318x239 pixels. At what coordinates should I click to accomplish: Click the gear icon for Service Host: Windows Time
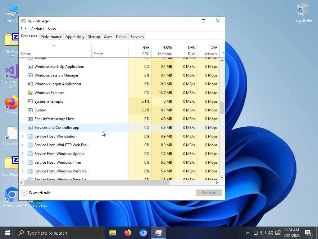click(x=30, y=162)
